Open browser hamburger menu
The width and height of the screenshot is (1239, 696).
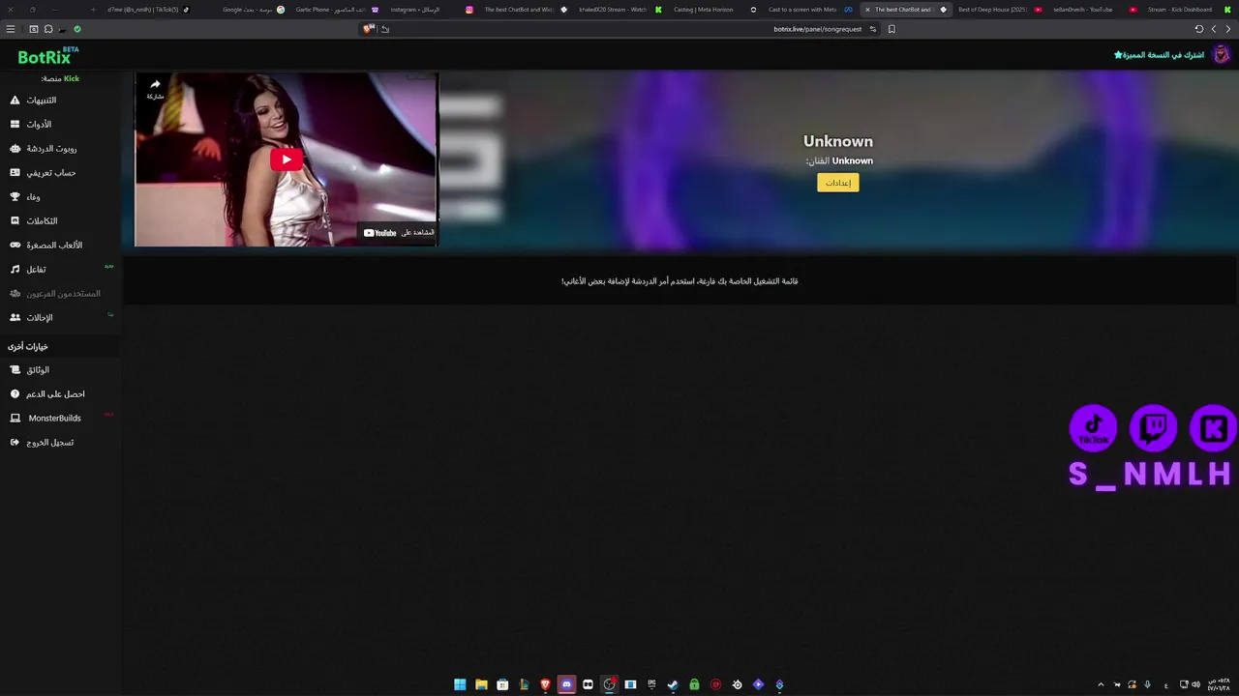point(11,29)
